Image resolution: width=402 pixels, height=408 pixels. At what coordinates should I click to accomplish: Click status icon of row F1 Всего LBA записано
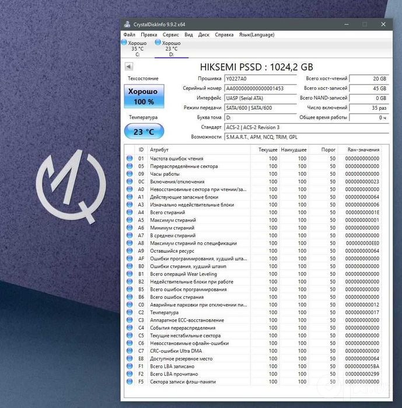[x=130, y=366]
